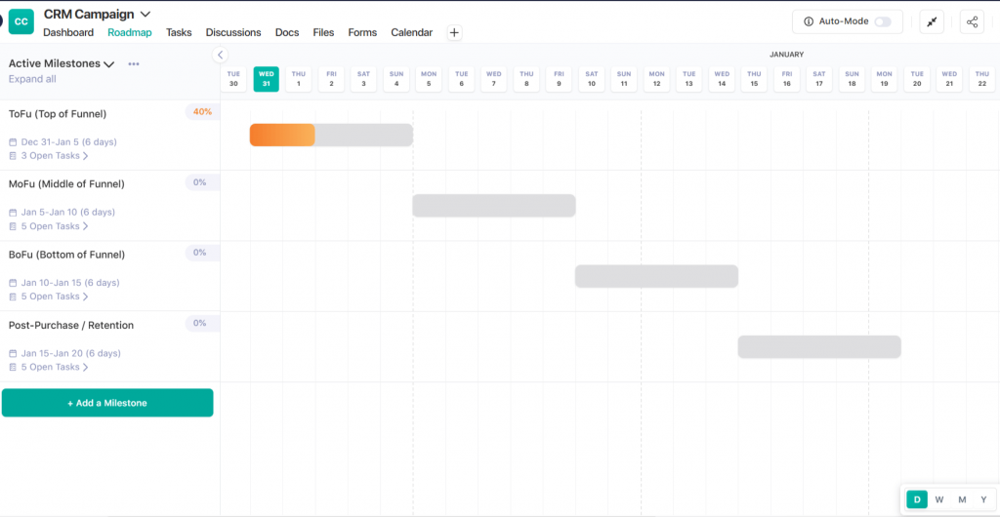Select the THU 22 date header
Image resolution: width=1000 pixels, height=517 pixels.
coord(982,79)
